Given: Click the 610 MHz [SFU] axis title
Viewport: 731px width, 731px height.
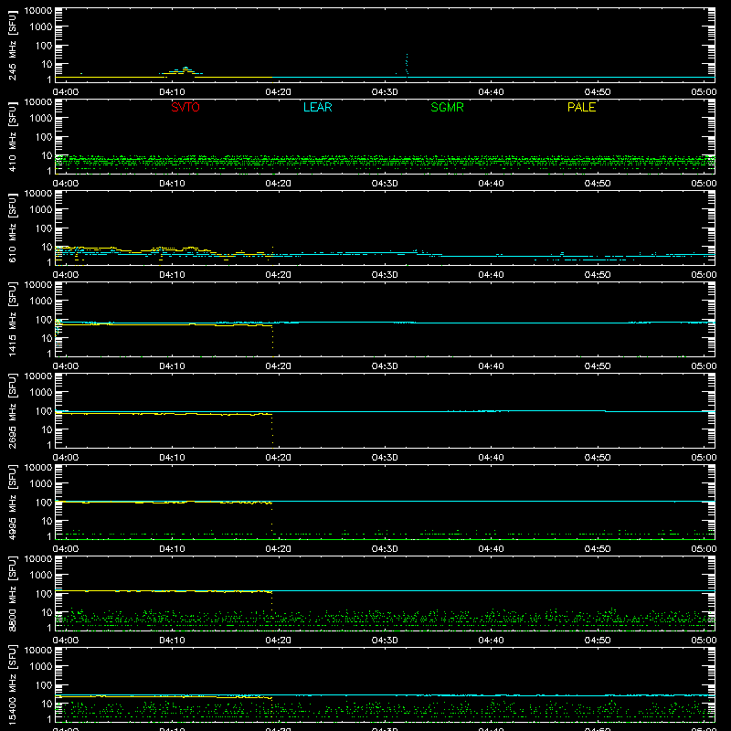Looking at the screenshot, I should (13, 228).
